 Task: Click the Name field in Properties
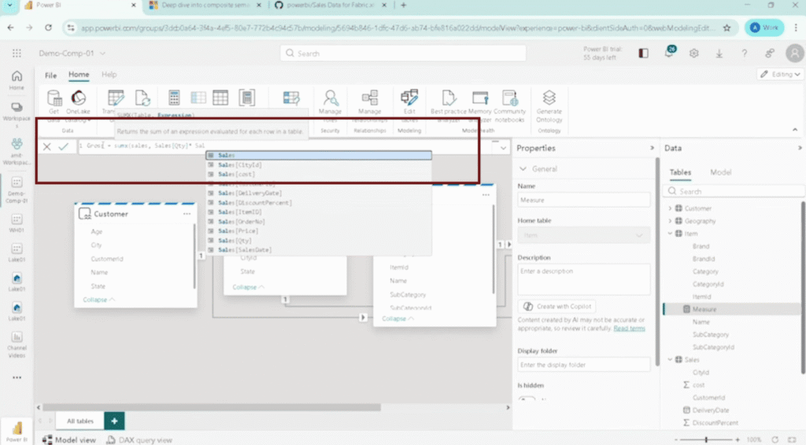583,200
